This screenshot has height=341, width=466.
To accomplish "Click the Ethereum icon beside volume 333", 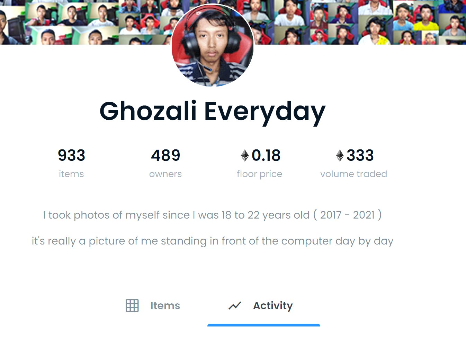I will (x=340, y=155).
